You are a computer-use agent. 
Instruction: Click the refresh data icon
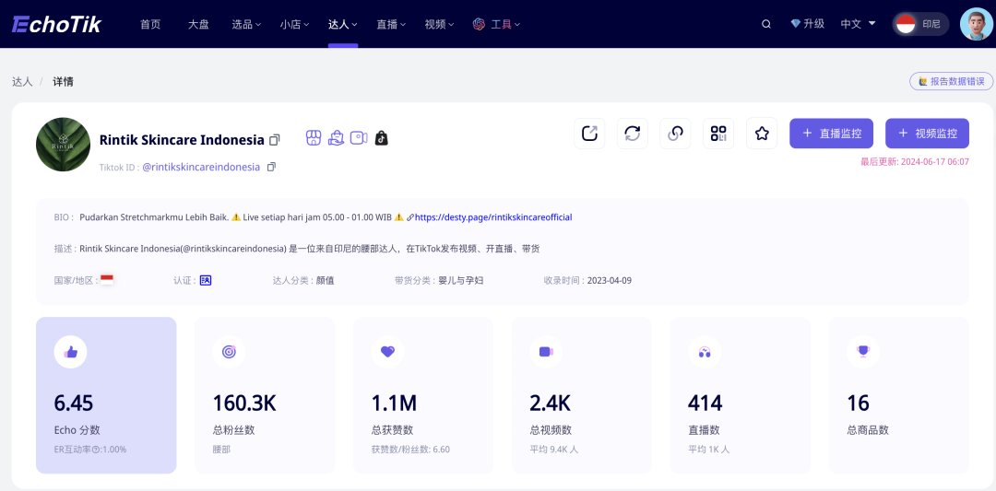(633, 134)
